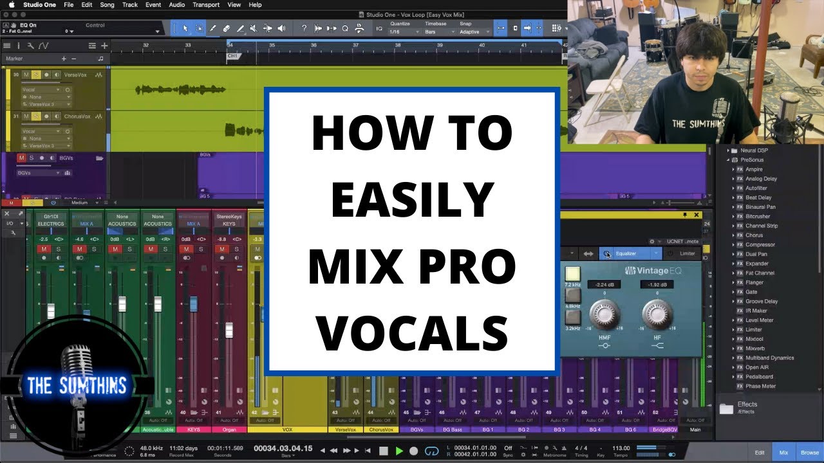This screenshot has height=463, width=824.
Task: Open the Audio menu
Action: pyautogui.click(x=176, y=5)
